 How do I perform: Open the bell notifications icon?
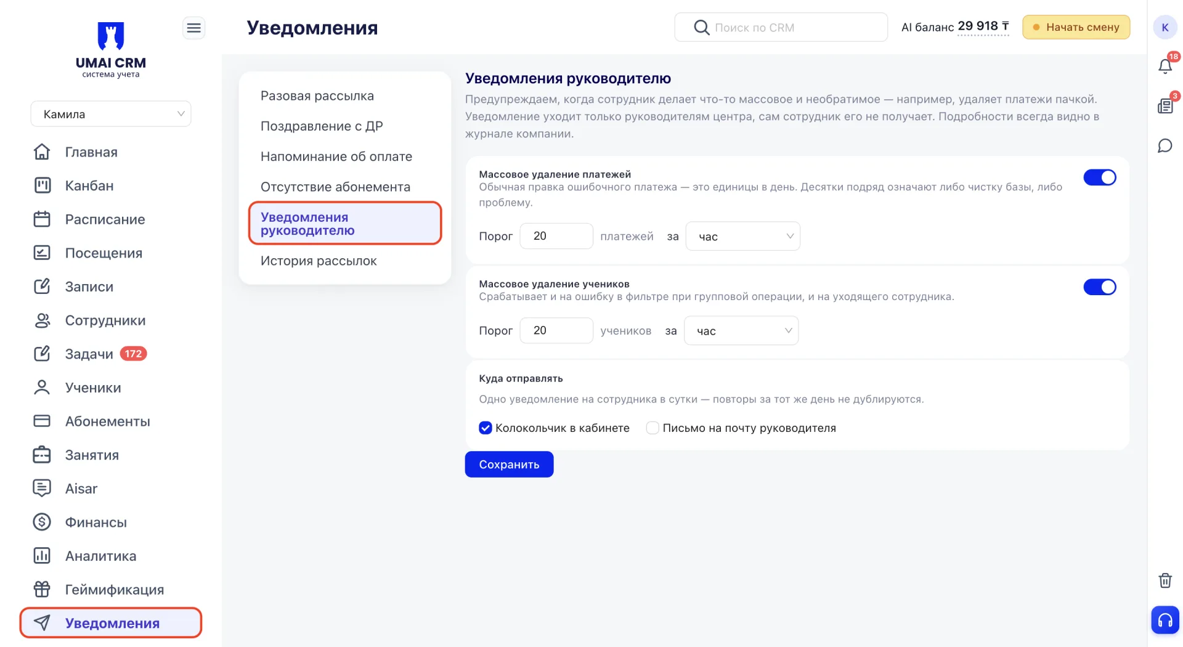click(1165, 66)
